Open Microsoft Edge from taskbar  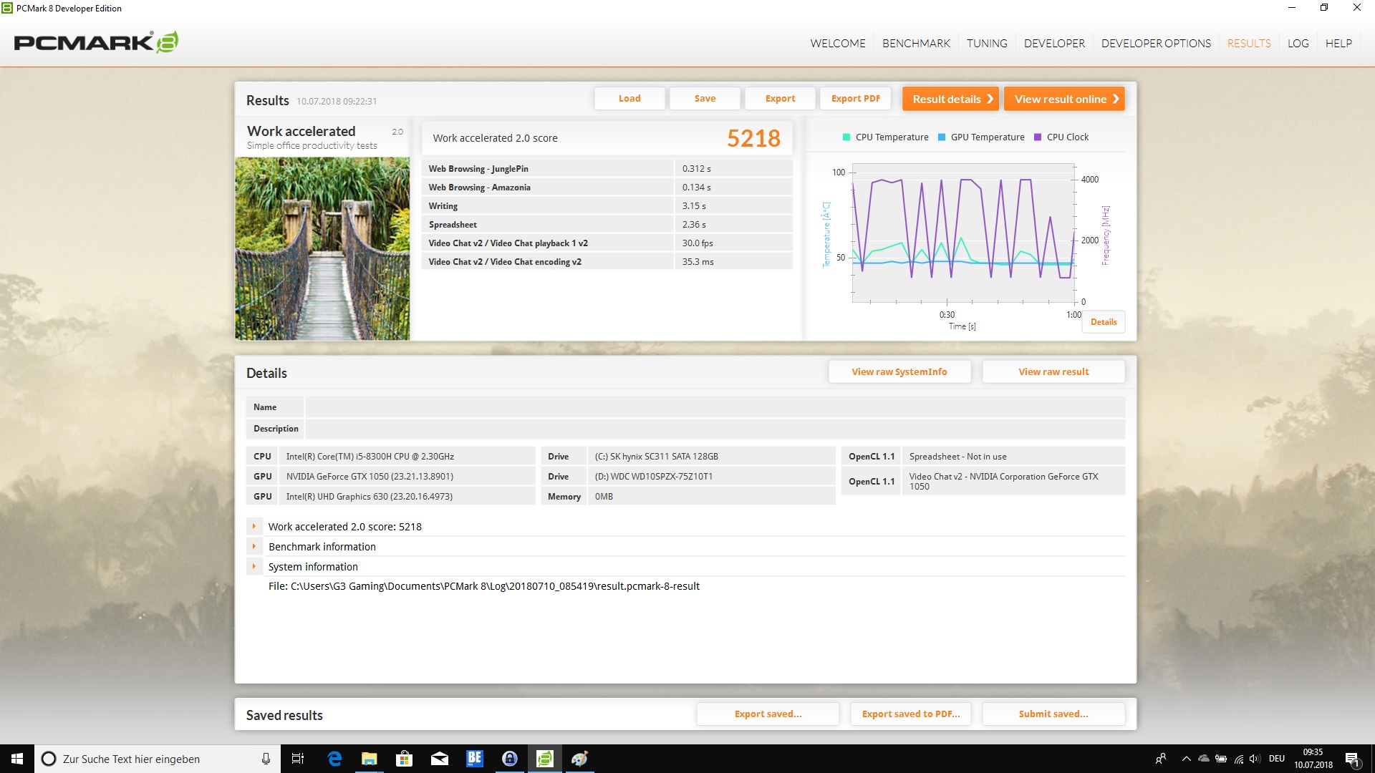click(x=334, y=759)
